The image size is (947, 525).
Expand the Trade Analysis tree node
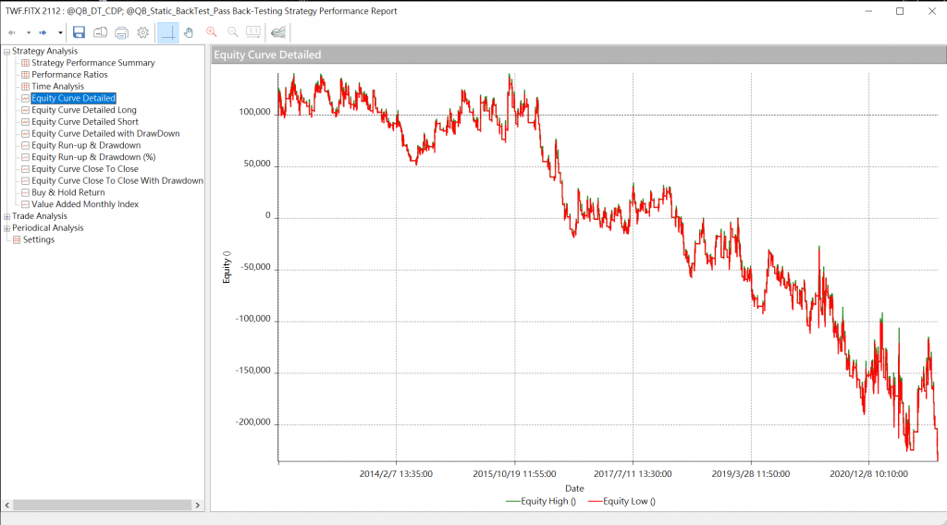(6, 216)
